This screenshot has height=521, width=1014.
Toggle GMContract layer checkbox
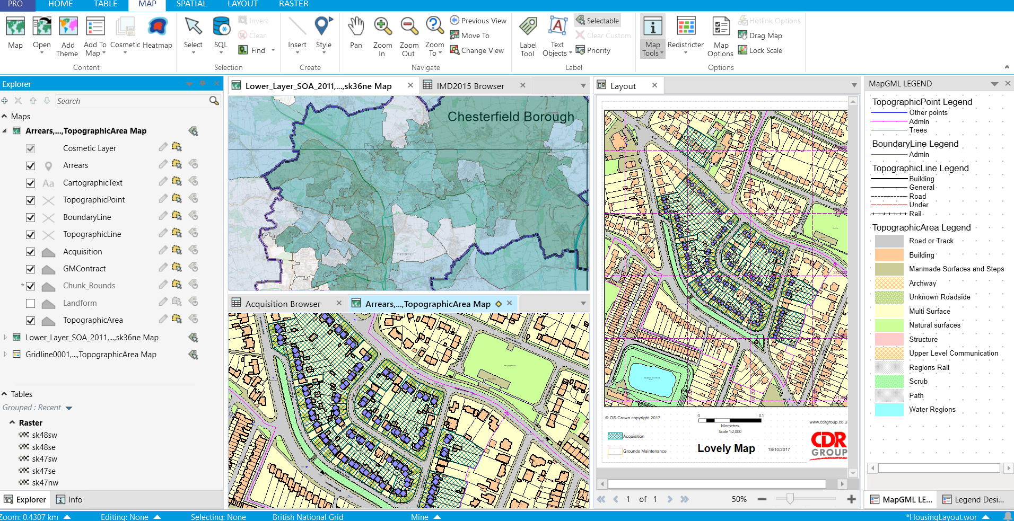[x=31, y=269]
